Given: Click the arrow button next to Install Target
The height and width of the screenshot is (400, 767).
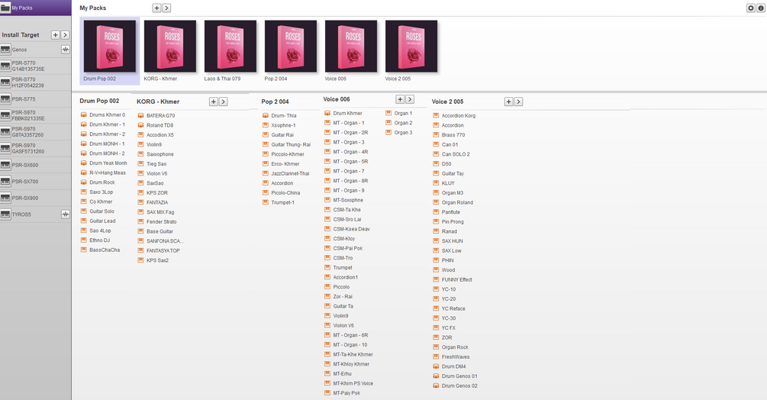Looking at the screenshot, I should pos(65,34).
